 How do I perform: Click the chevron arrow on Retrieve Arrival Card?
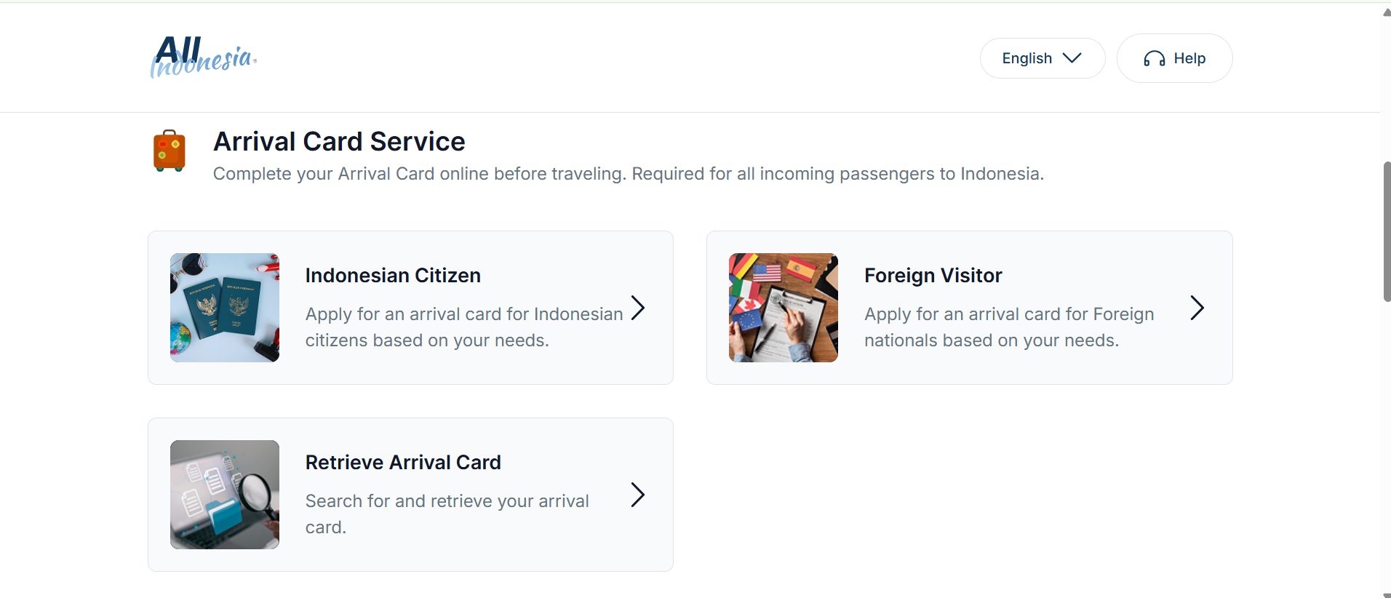[637, 495]
